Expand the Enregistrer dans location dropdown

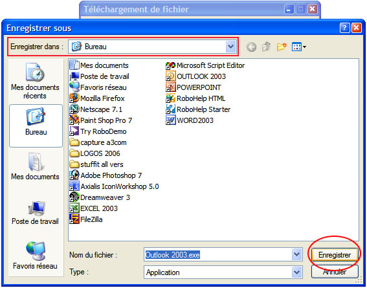pos(230,47)
